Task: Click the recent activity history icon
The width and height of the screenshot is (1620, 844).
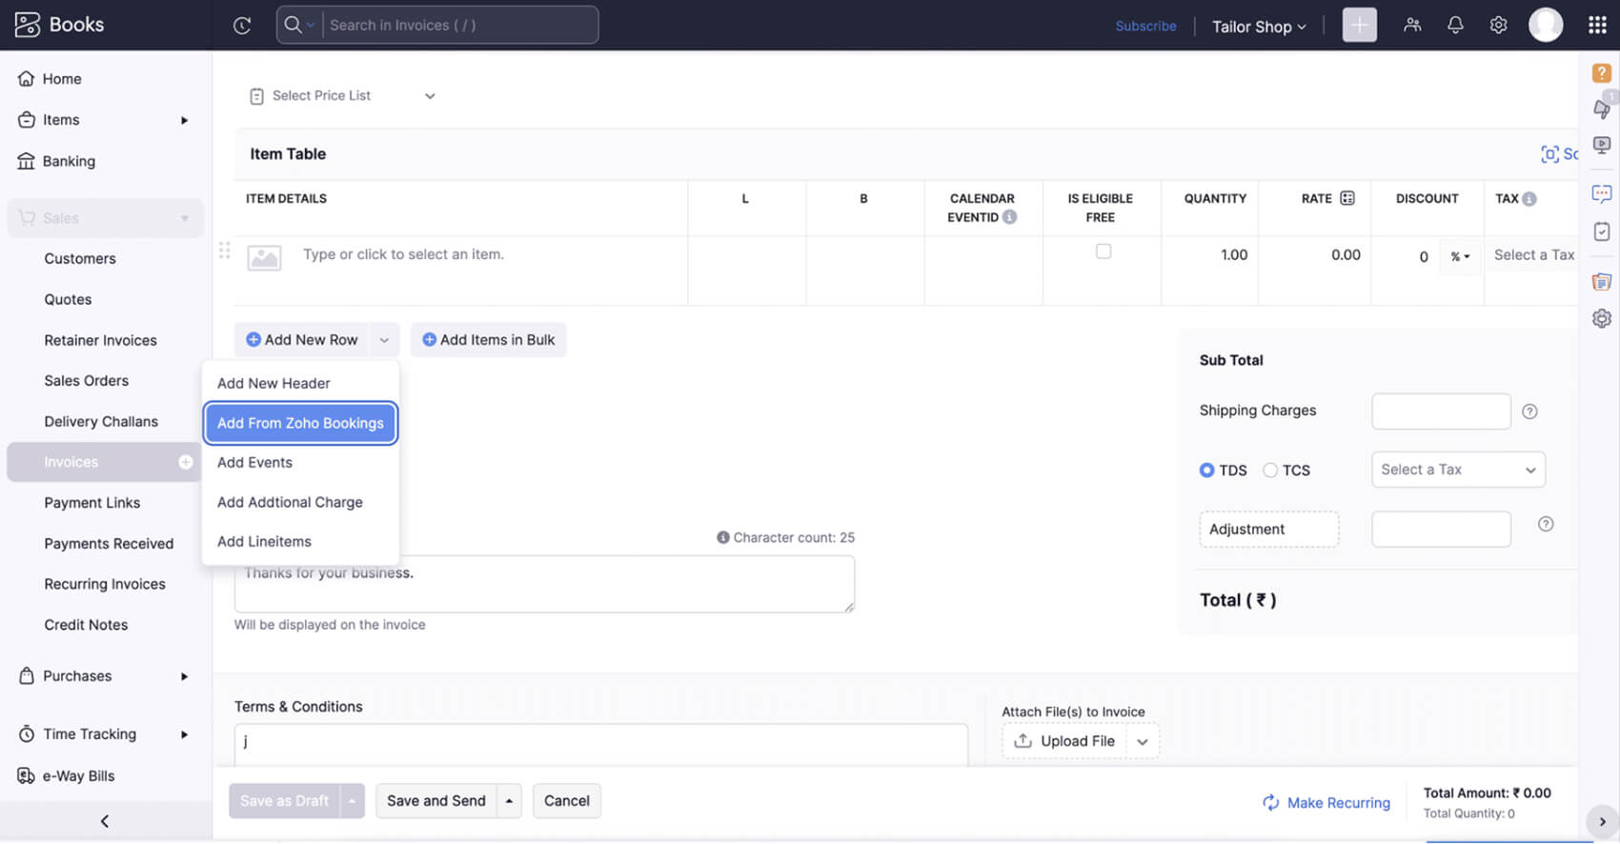Action: point(242,26)
